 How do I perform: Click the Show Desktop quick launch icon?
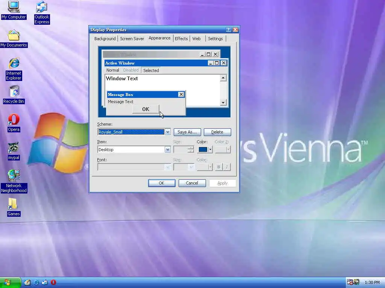click(27, 283)
